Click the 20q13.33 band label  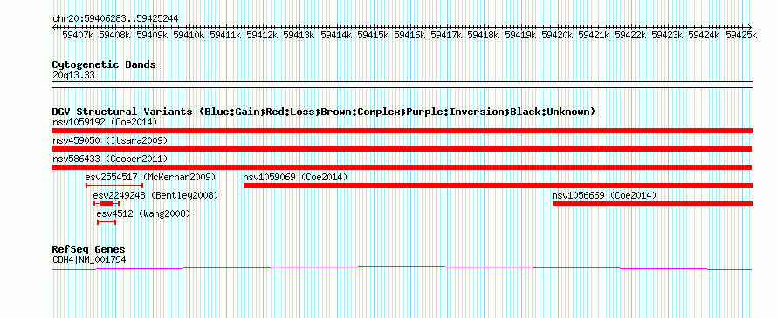pos(73,76)
